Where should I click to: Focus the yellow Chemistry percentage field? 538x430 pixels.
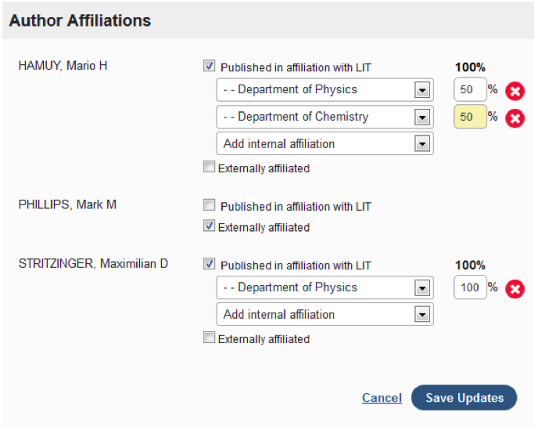[x=469, y=117]
